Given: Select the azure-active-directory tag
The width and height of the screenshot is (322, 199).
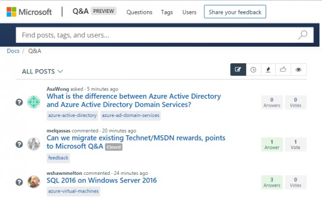Looking at the screenshot, I should tap(72, 115).
